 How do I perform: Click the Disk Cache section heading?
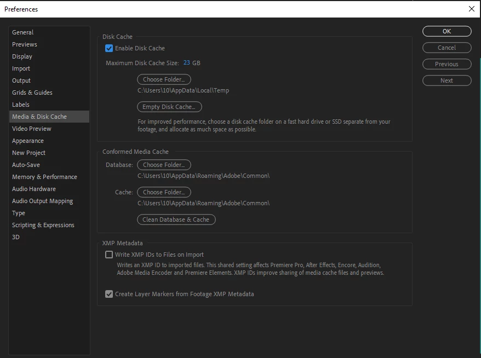(x=117, y=37)
